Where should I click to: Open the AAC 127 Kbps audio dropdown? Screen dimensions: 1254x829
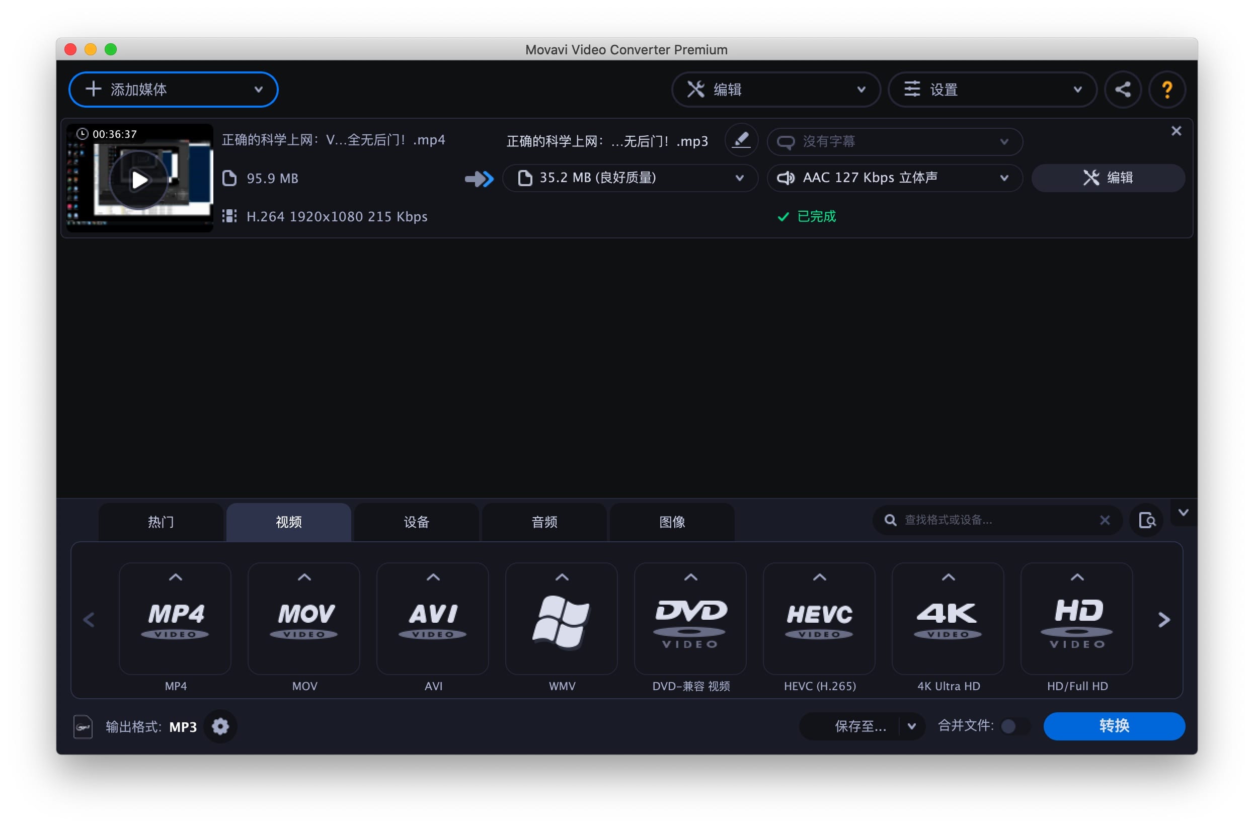pos(894,178)
